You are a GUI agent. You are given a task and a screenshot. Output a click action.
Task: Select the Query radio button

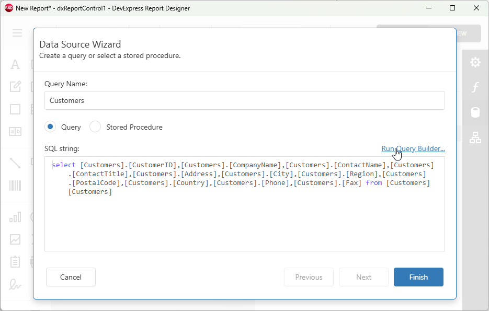(50, 127)
